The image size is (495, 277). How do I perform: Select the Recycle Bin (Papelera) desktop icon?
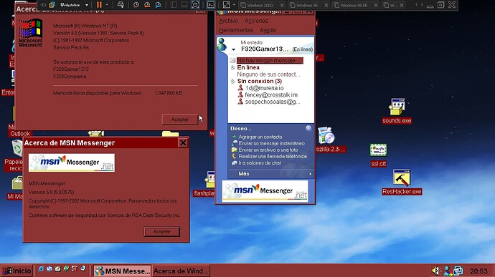(x=16, y=148)
